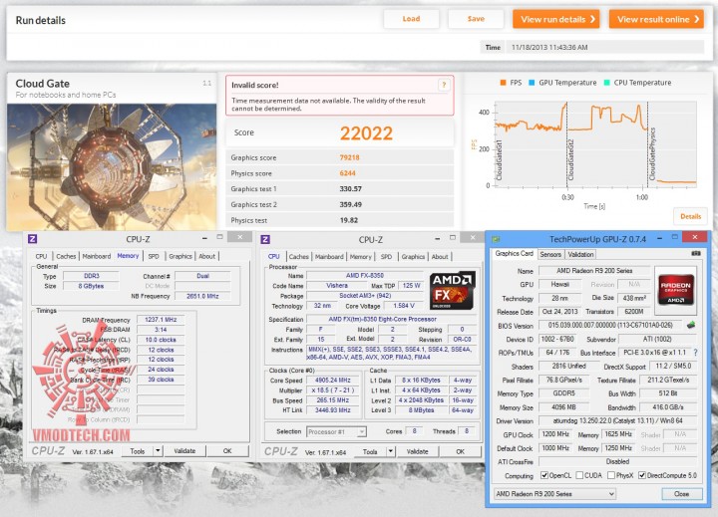Click the CPU Temperature legend color square

(606, 83)
